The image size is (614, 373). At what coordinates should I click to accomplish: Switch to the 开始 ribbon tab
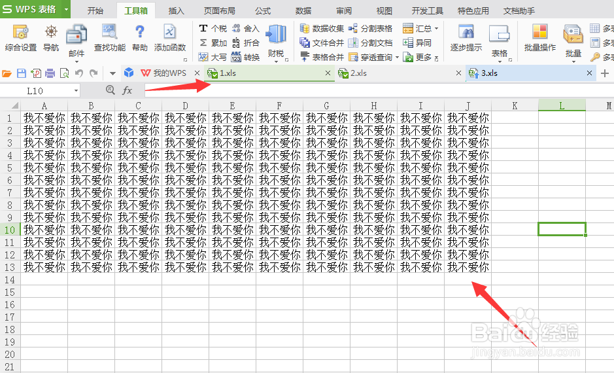pos(95,10)
